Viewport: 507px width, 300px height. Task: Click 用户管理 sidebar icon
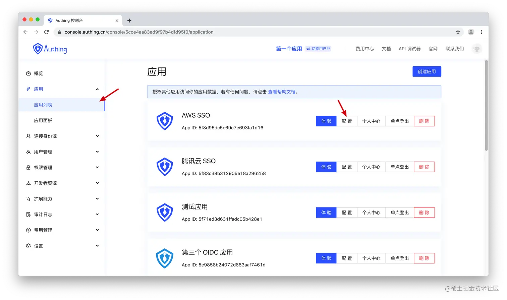[x=29, y=152]
